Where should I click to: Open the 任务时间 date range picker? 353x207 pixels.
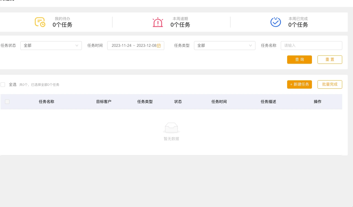136,46
